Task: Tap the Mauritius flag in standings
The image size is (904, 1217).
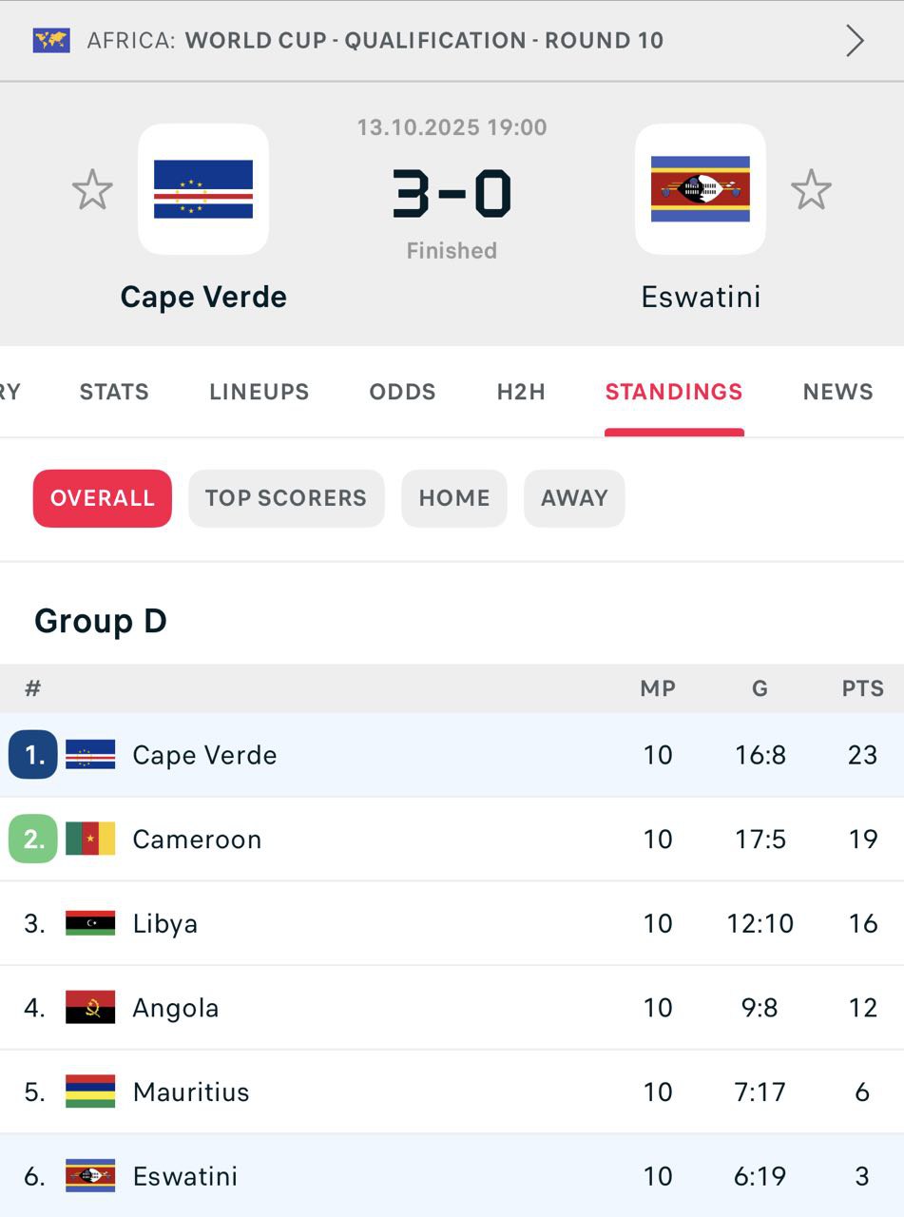Action: pyautogui.click(x=90, y=1091)
